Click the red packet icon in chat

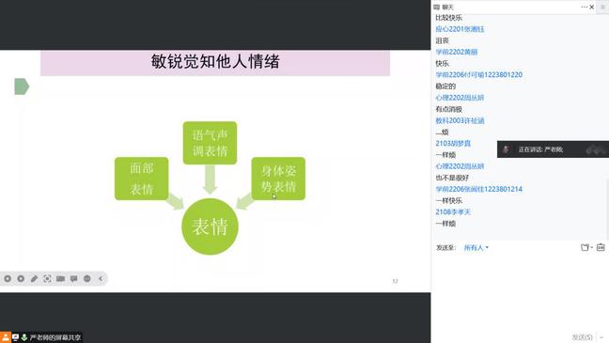point(601,247)
